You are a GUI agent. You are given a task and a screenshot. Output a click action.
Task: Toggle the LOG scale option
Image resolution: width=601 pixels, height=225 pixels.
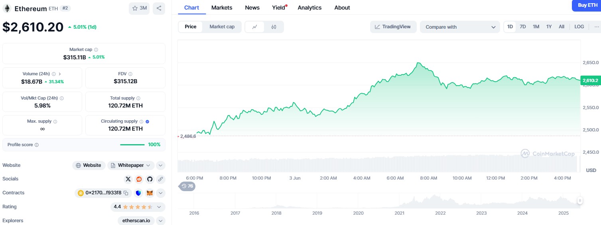[x=579, y=27]
